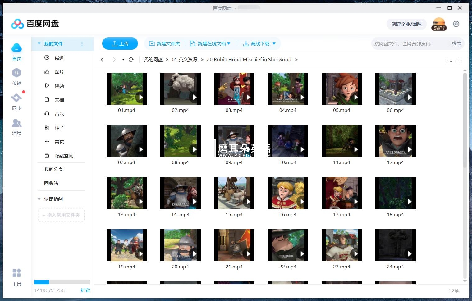
Task: Click the sort order icon
Action: tap(449, 60)
